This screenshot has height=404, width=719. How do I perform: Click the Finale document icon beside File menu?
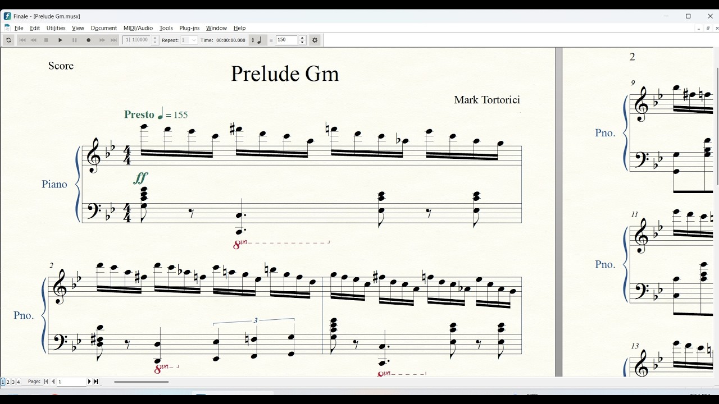7,28
